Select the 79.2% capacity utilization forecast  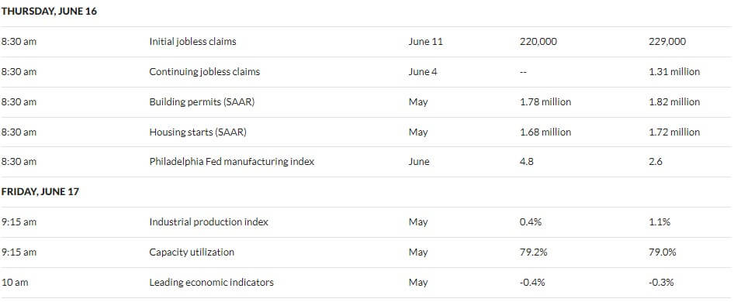533,252
